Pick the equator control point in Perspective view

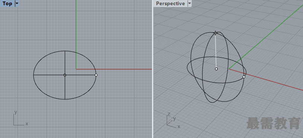(x=244, y=77)
